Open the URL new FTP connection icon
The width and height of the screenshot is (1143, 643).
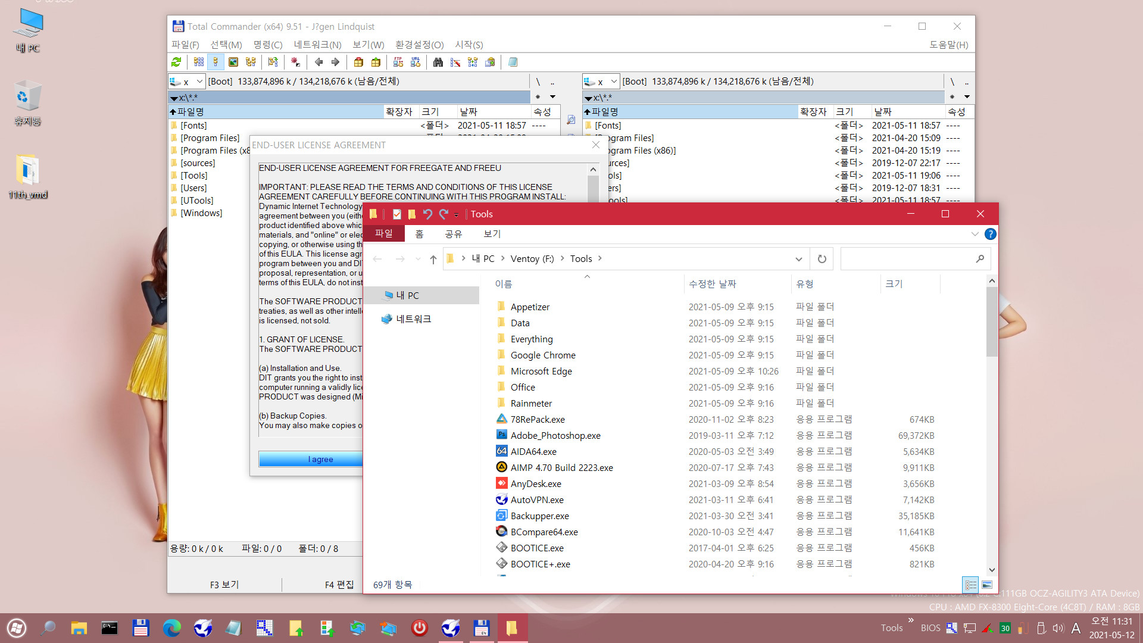[x=416, y=62]
